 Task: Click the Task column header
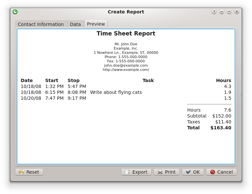pyautogui.click(x=148, y=80)
